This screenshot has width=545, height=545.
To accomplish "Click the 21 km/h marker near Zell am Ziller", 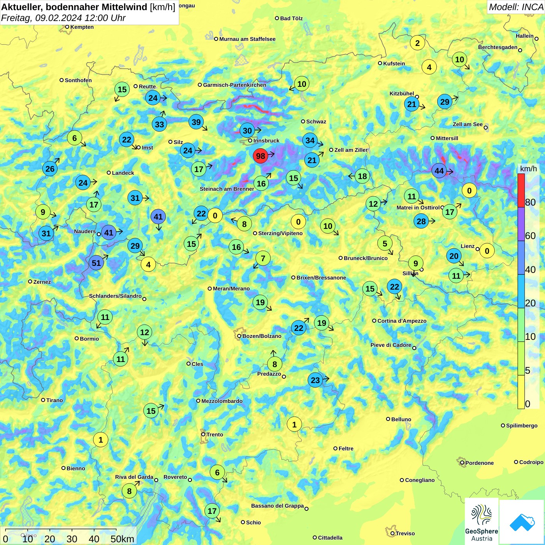I will coord(312,160).
